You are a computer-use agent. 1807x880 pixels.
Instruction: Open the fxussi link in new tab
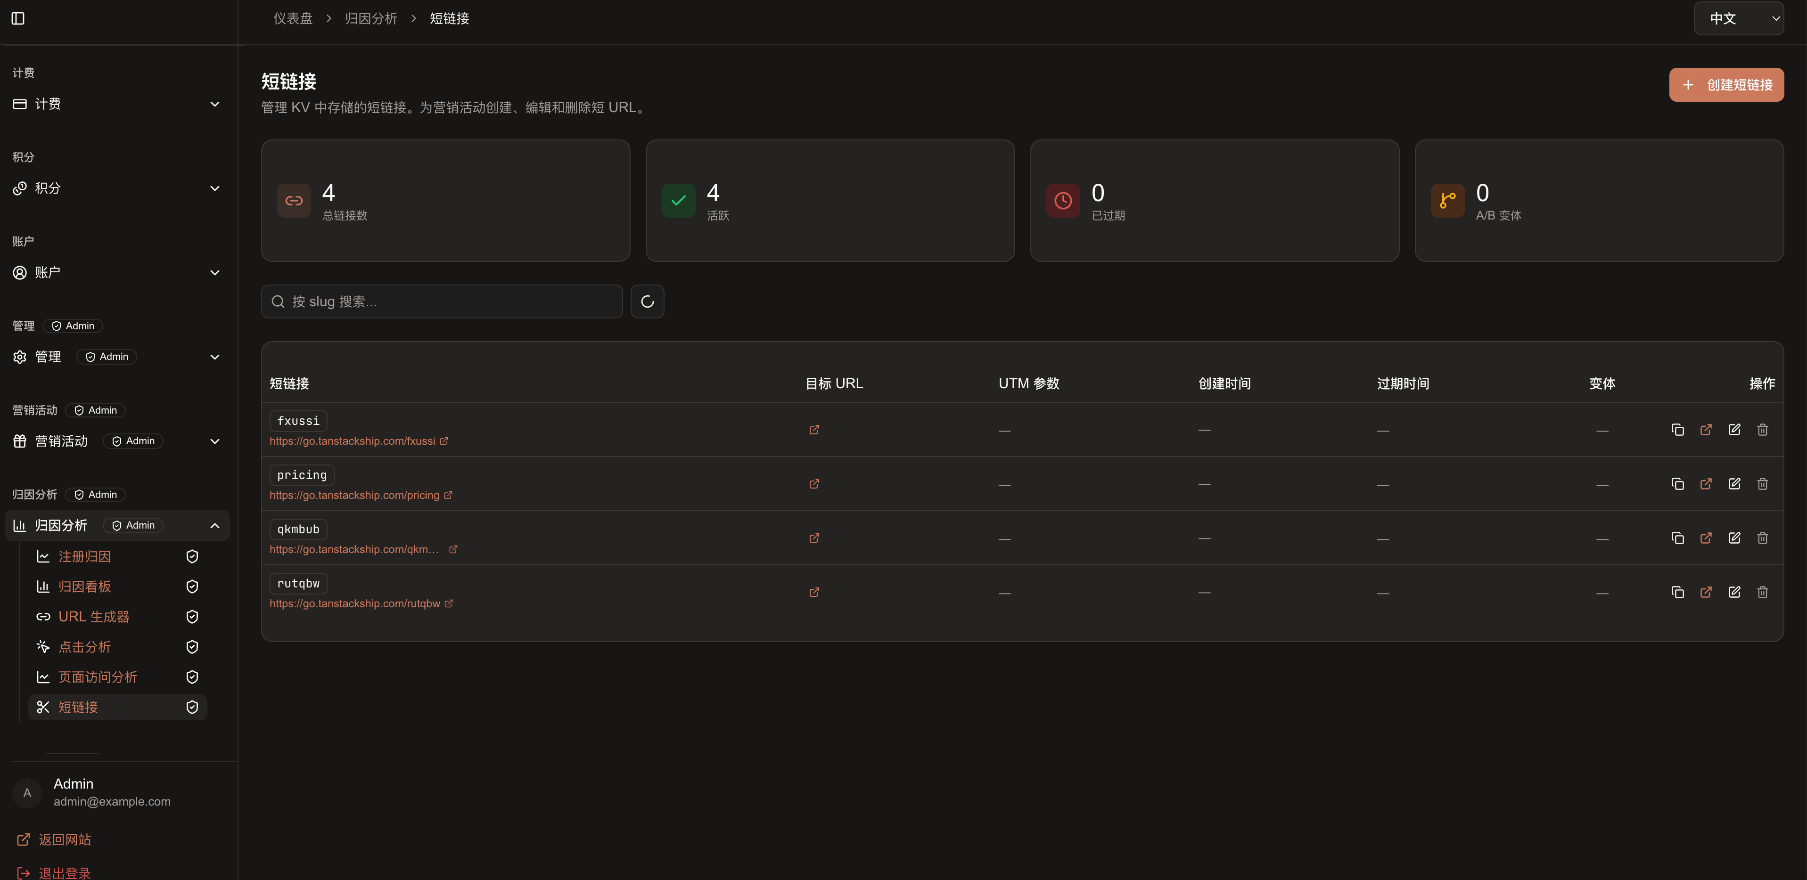coord(1706,430)
